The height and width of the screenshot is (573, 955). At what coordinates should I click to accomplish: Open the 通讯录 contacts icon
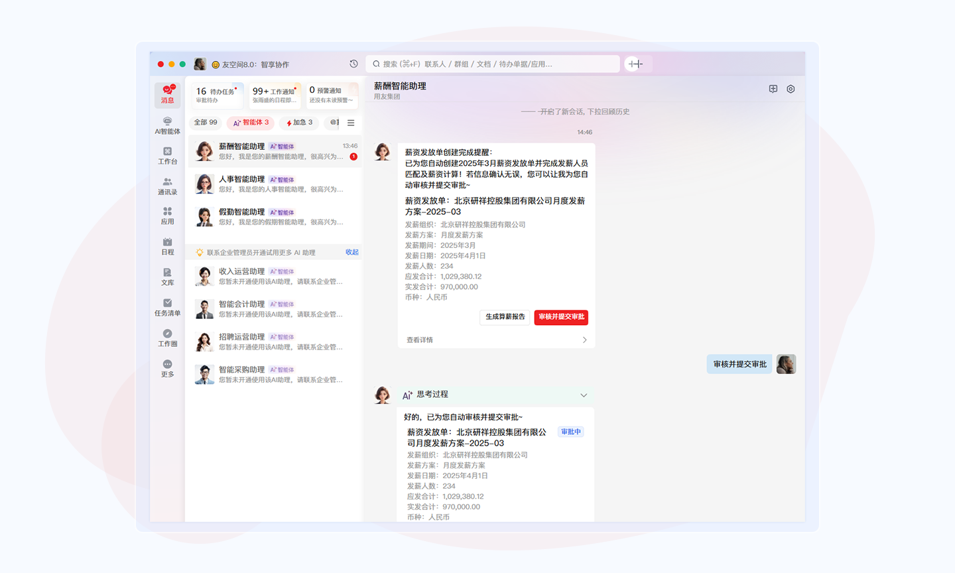pos(167,186)
